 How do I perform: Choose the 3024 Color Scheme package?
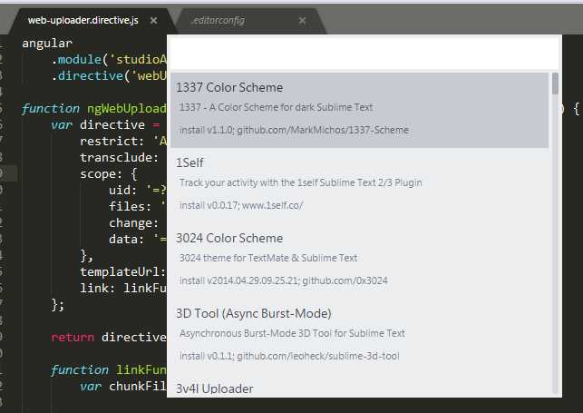(x=359, y=261)
